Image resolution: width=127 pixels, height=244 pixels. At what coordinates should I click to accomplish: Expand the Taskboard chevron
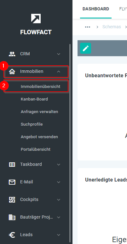pos(59,165)
